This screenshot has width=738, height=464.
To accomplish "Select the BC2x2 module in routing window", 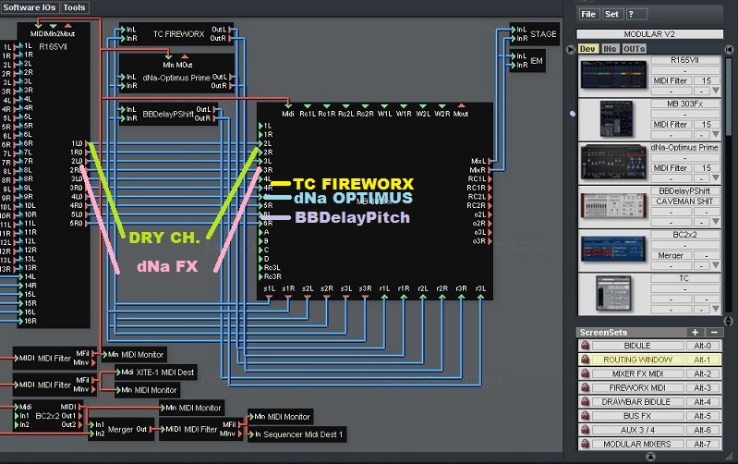I will [x=50, y=416].
